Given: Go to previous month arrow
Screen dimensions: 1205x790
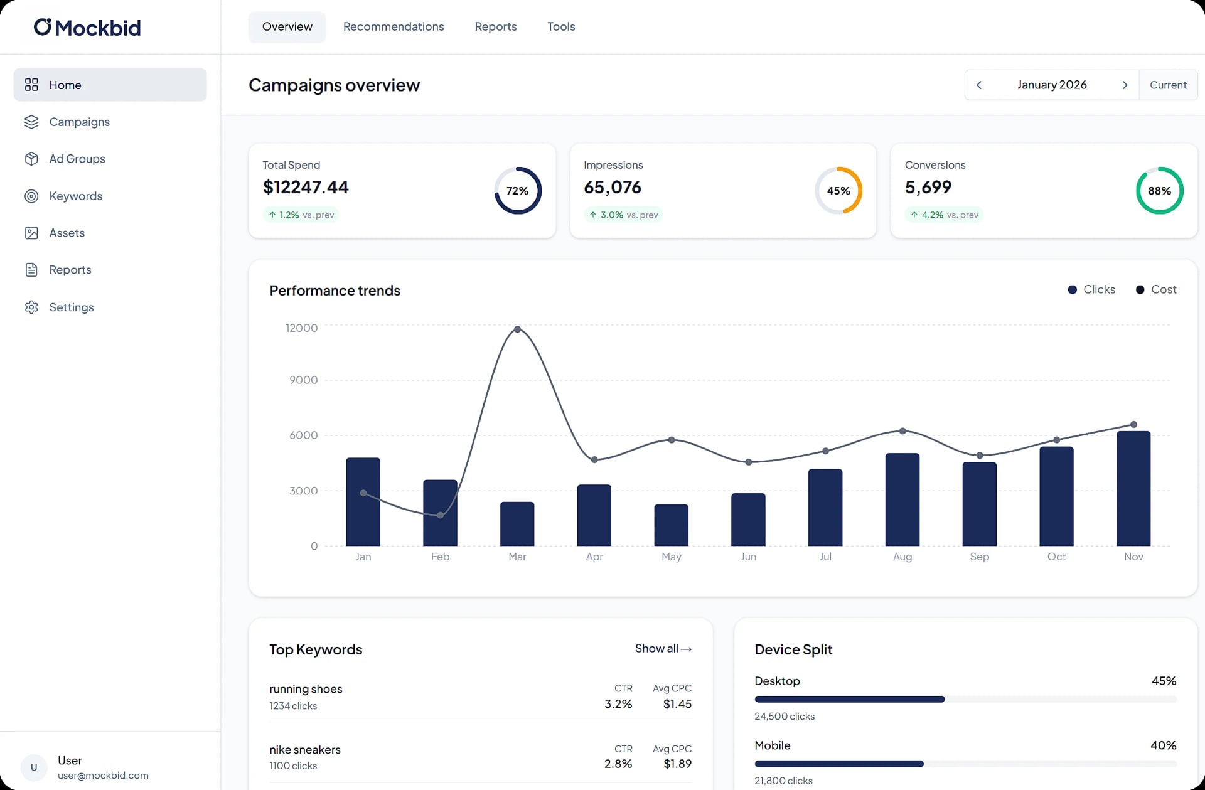Looking at the screenshot, I should coord(979,85).
